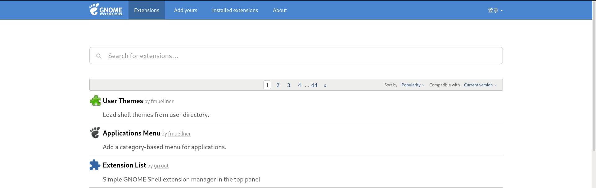Open the Applications Menu extension
Screen dimensions: 596x188
click(131, 133)
